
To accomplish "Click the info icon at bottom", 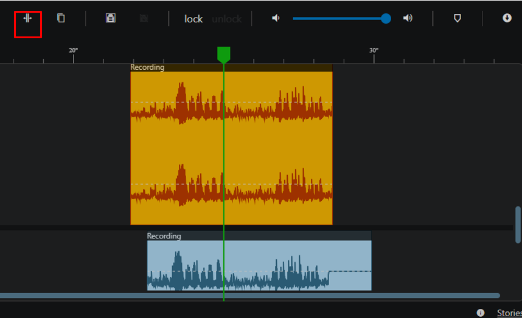I will [x=481, y=313].
